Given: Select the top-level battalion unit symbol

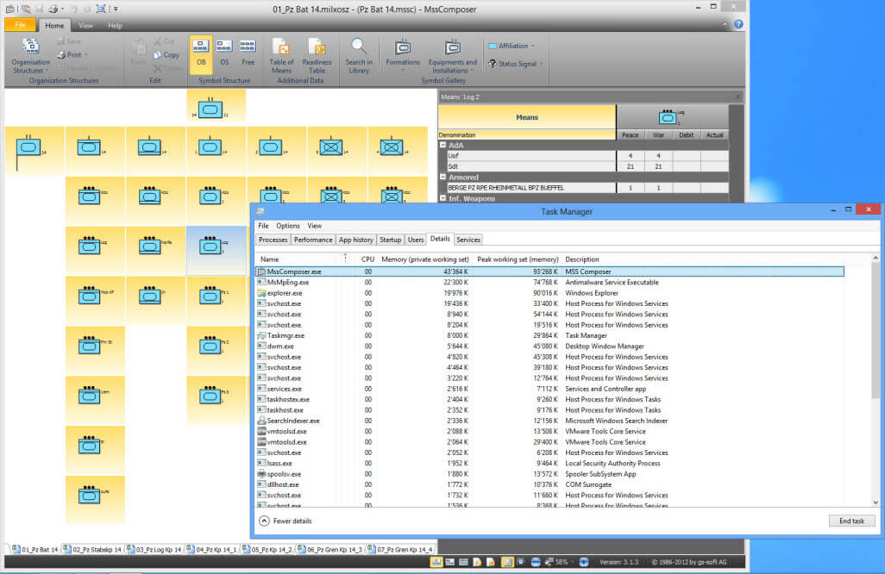Looking at the screenshot, I should [x=210, y=109].
